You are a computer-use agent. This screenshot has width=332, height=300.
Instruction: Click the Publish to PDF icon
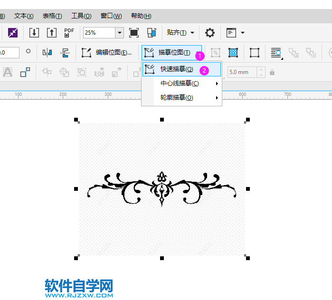(x=69, y=33)
